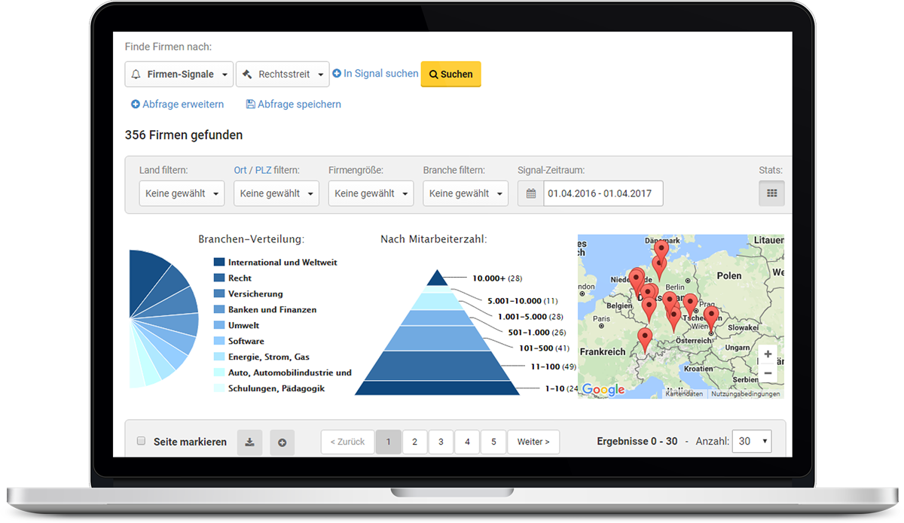904x523 pixels.
Task: Check the Seite markieren checkbox
Action: (141, 441)
